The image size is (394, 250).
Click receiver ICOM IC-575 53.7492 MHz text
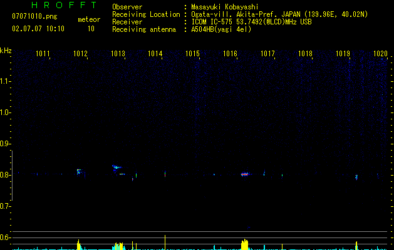(x=251, y=22)
